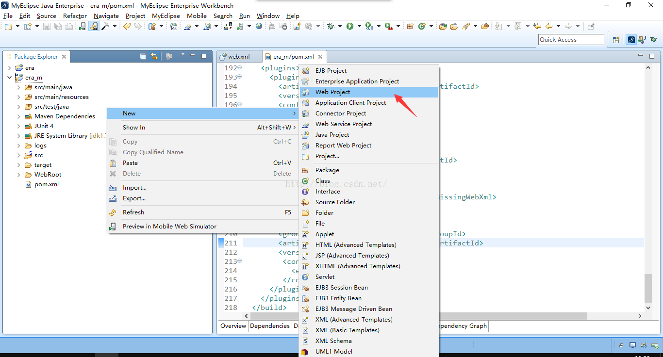Expand the era project tree node
Viewport: 663px width, 357px height.
click(x=9, y=68)
